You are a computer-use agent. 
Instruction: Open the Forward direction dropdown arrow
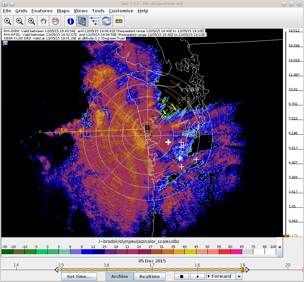tap(239, 276)
